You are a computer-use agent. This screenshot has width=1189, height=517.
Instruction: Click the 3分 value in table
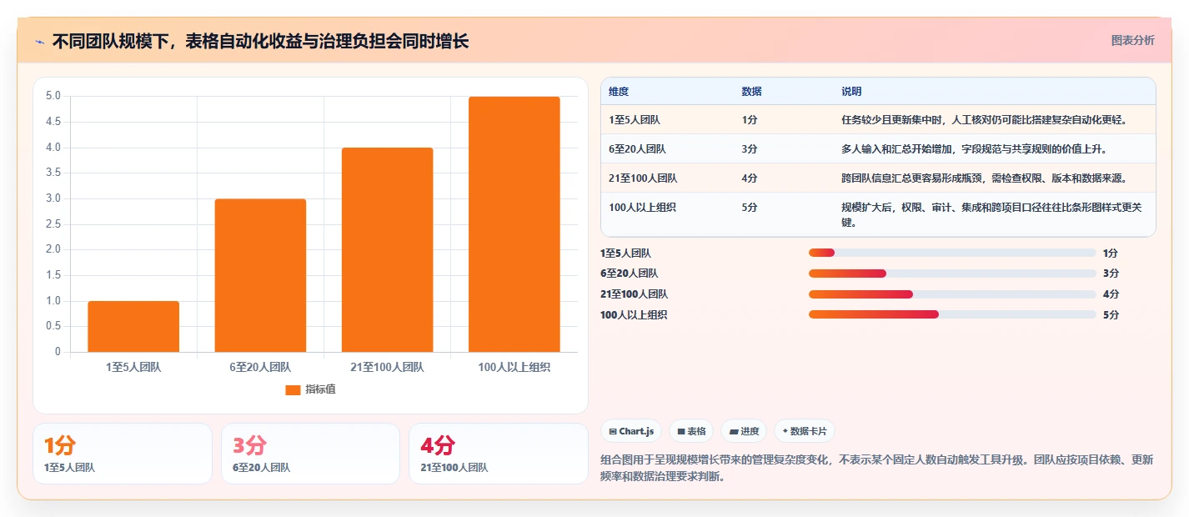click(x=750, y=148)
